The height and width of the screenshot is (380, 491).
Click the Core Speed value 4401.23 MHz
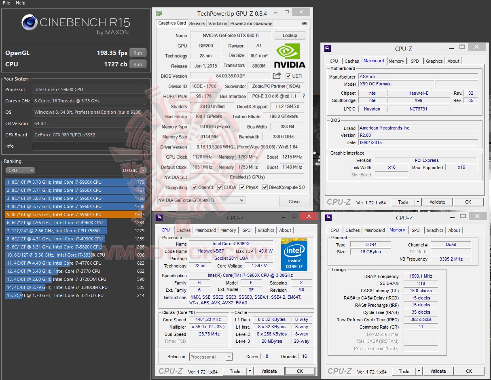[x=208, y=319]
